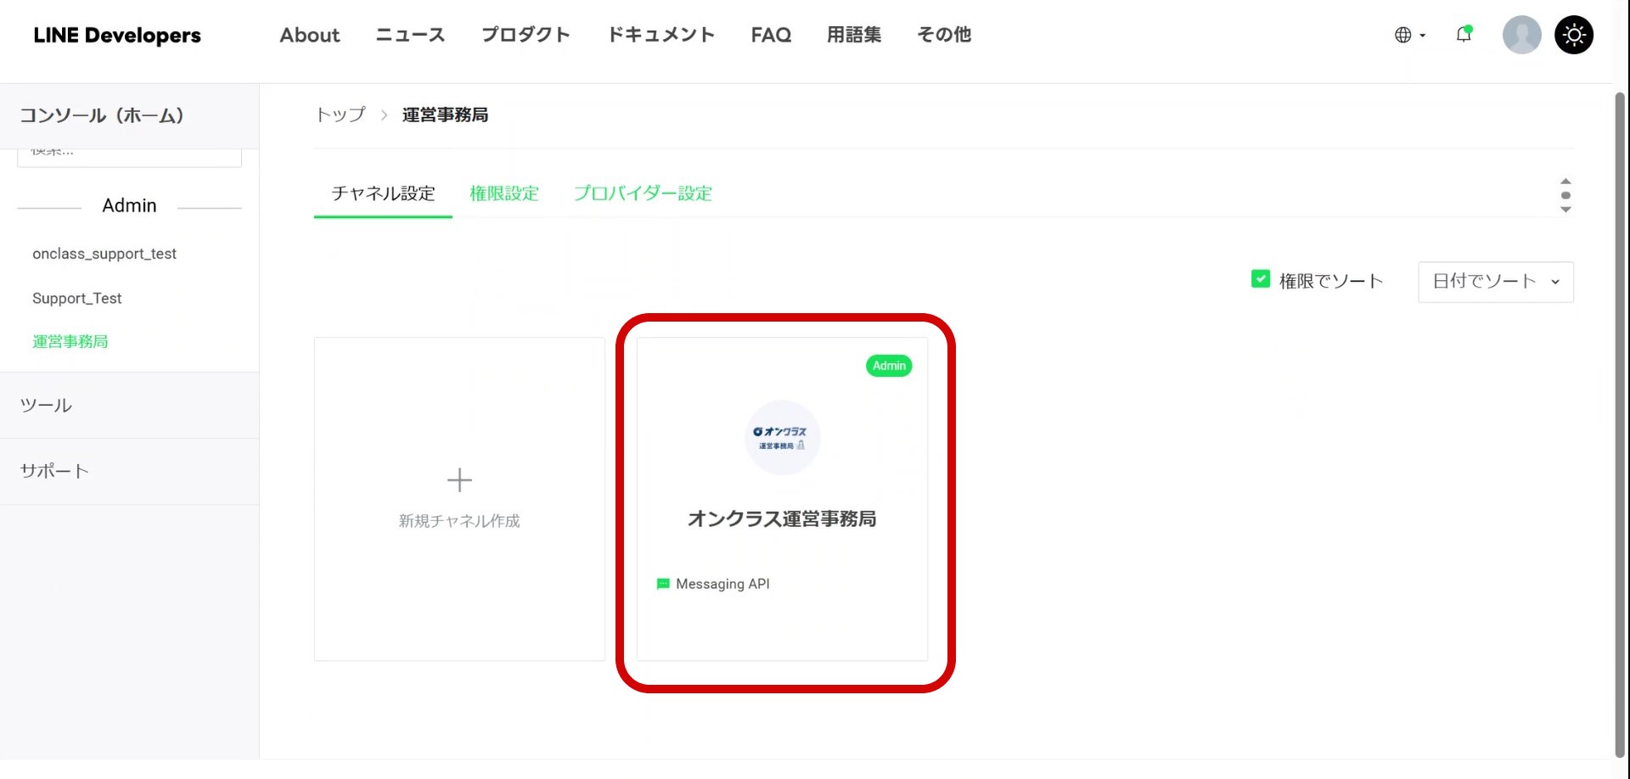The width and height of the screenshot is (1630, 779).
Task: Open the user profile avatar
Action: tap(1521, 35)
